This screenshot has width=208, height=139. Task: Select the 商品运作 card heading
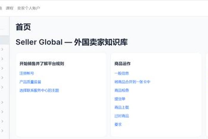pyautogui.click(x=122, y=64)
